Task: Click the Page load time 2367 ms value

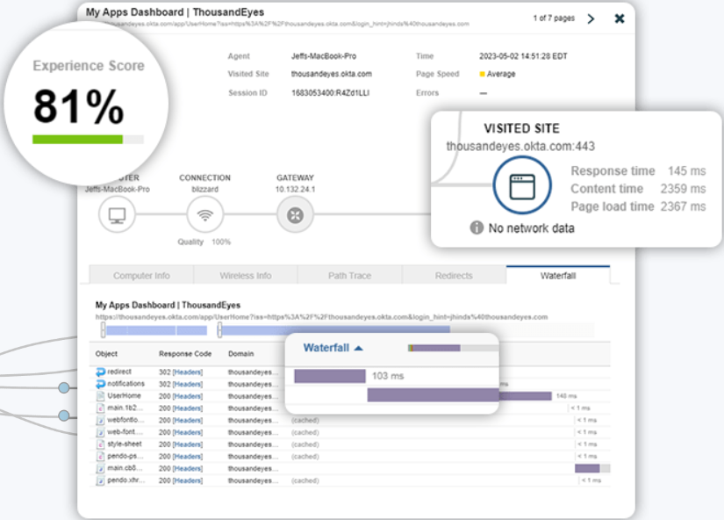Action: 683,206
